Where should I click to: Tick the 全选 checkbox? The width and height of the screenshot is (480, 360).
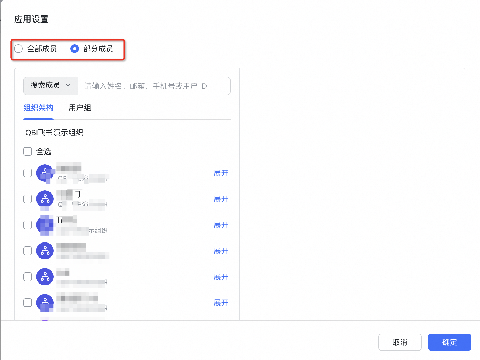28,151
